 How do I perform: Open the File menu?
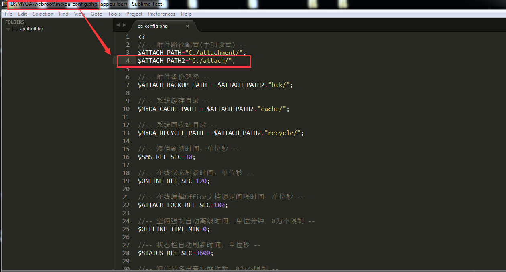[x=8, y=14]
